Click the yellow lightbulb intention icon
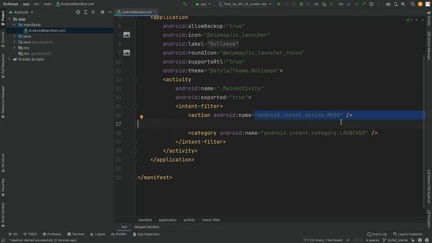The width and height of the screenshot is (432, 243). [x=142, y=117]
